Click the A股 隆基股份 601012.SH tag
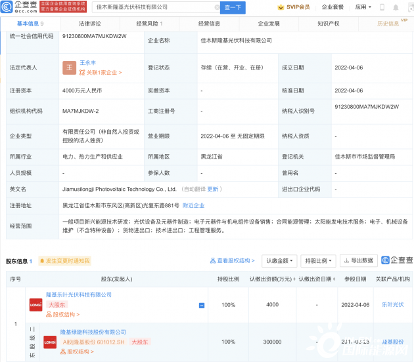414x362 pixels. point(93,342)
